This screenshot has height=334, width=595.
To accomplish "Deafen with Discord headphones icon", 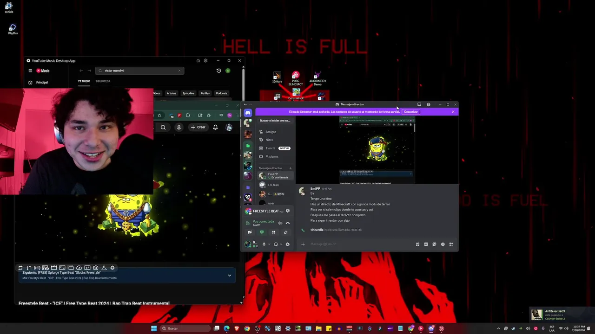I will tap(276, 244).
